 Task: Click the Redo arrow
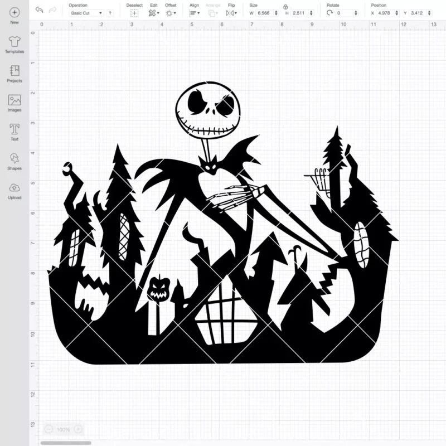(52, 10)
